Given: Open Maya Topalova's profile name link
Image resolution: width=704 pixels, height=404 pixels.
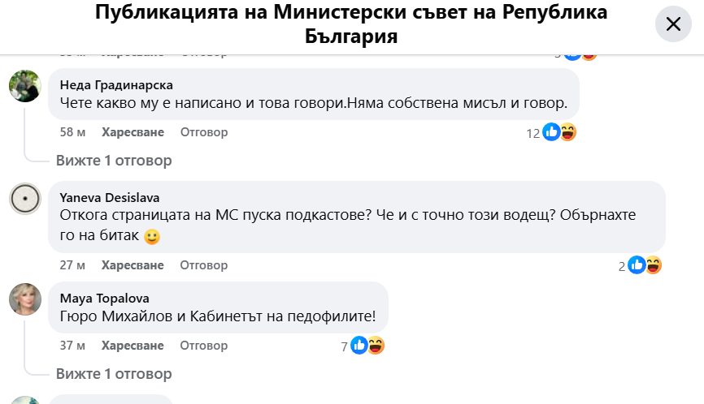Looking at the screenshot, I should [105, 299].
